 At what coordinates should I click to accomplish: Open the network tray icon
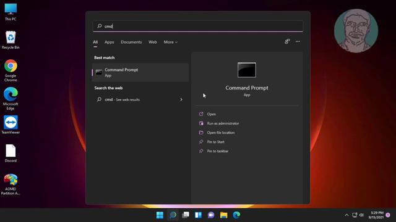pyautogui.click(x=355, y=215)
